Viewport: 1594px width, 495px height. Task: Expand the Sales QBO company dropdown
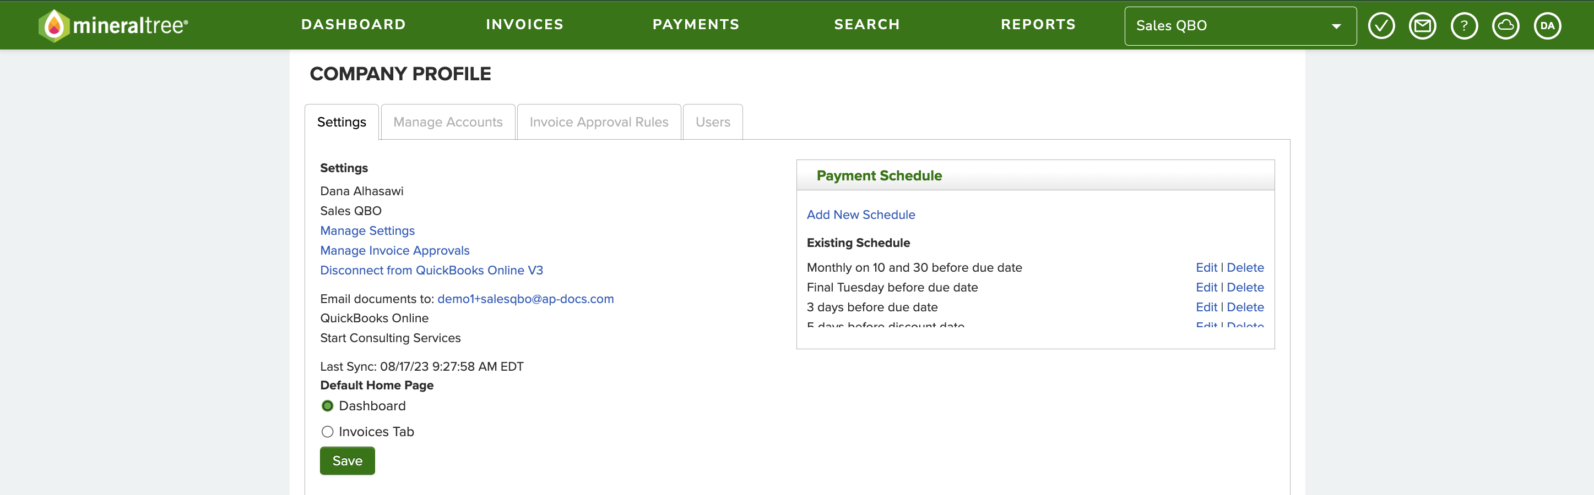pos(1240,26)
